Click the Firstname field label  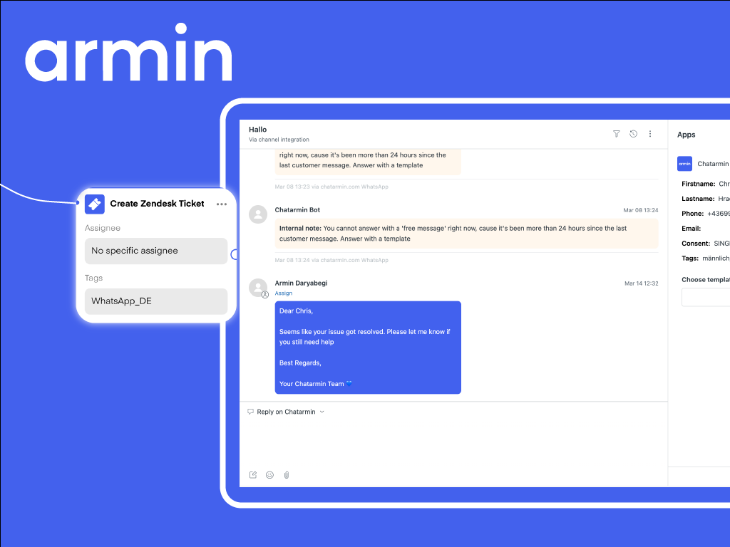699,184
